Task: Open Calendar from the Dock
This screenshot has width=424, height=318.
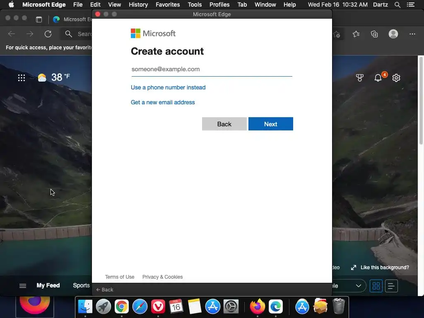Action: (x=176, y=306)
